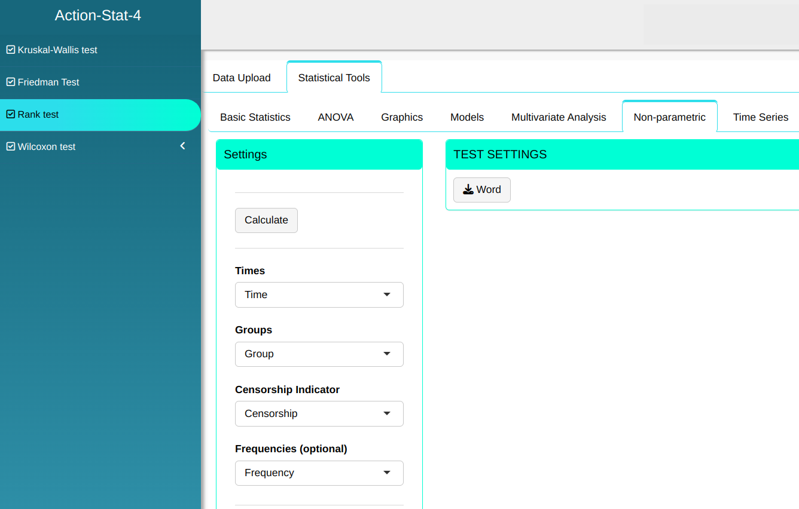Open the Censorship Indicator dropdown

319,414
